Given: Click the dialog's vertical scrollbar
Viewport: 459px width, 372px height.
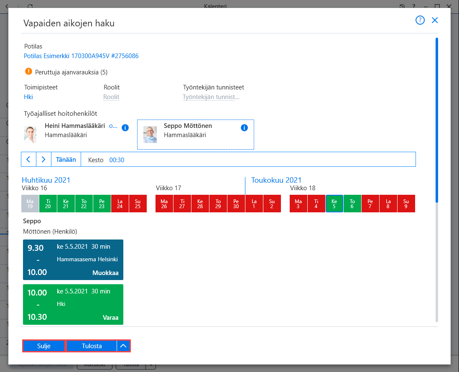Looking at the screenshot, I should 437,120.
